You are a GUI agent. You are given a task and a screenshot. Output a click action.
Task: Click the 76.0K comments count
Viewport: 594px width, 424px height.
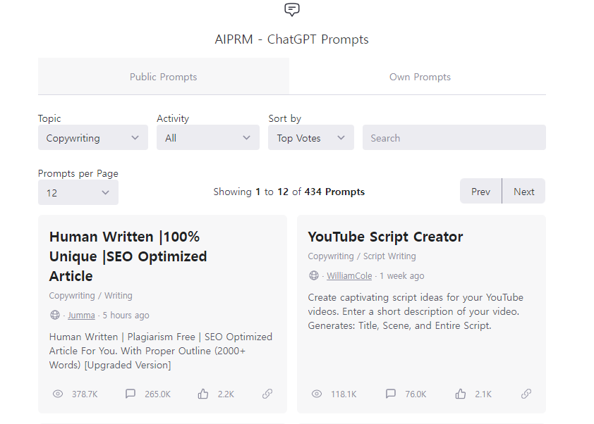pos(416,394)
